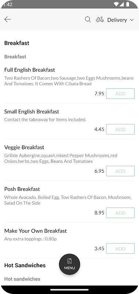This screenshot has width=139, height=294.
Task: Expand the Delivery dropdown chevron
Action: pyautogui.click(x=132, y=20)
